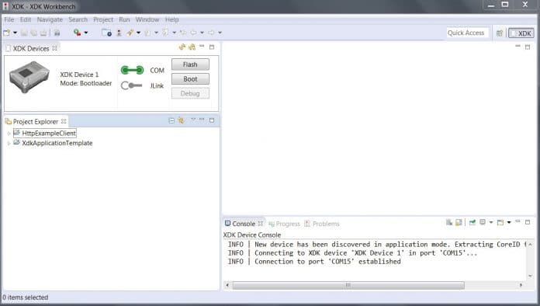Select the XDK Device 1 label
540x306 pixels.
click(x=79, y=75)
